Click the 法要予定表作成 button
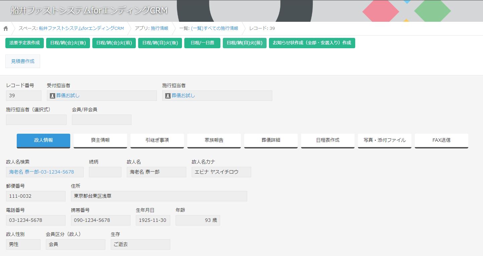 (24, 43)
